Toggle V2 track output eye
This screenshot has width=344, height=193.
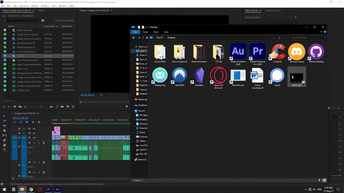(x=34, y=133)
